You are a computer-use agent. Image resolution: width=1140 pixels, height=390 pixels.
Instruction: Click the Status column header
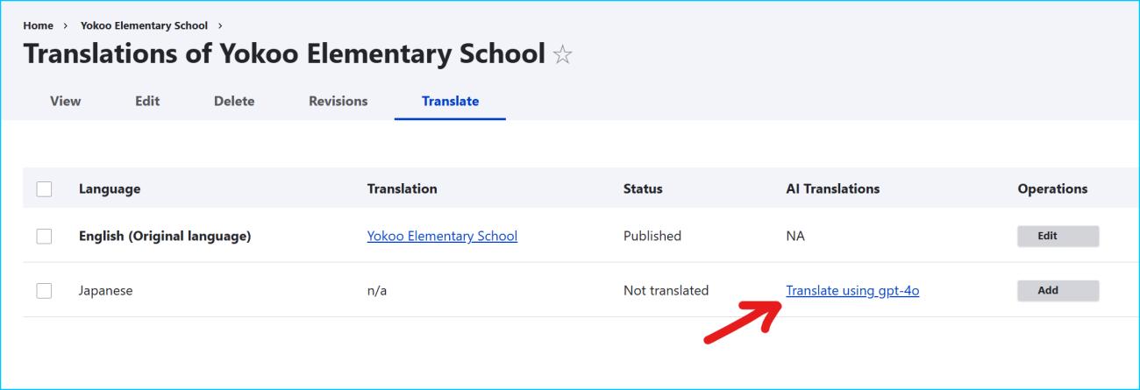tap(643, 188)
